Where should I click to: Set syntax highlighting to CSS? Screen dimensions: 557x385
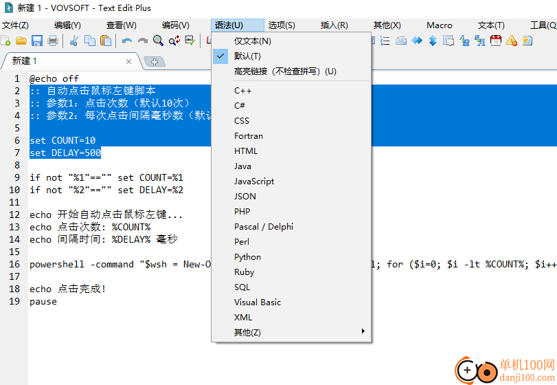pos(291,121)
